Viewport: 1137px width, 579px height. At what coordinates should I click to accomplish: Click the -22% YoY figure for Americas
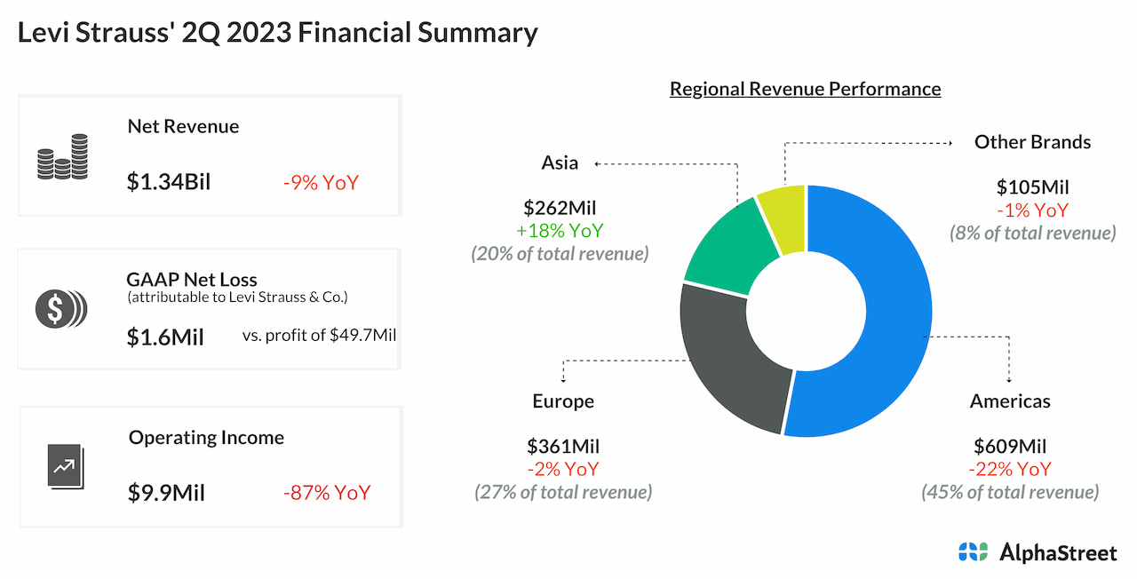[1010, 469]
